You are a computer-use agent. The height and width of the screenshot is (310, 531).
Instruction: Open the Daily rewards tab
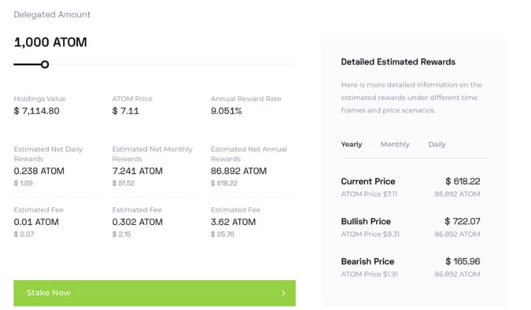[x=437, y=144]
